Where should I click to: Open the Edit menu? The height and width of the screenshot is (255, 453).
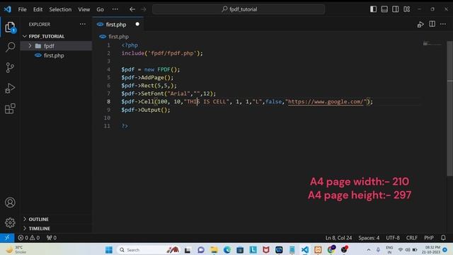[x=38, y=9]
